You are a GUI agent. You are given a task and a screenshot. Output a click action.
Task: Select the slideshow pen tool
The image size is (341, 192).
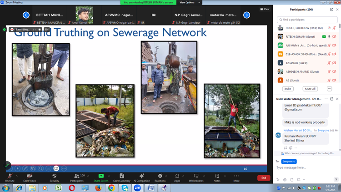25,168
